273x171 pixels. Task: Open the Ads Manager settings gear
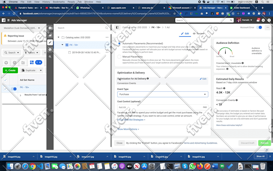click(263, 20)
